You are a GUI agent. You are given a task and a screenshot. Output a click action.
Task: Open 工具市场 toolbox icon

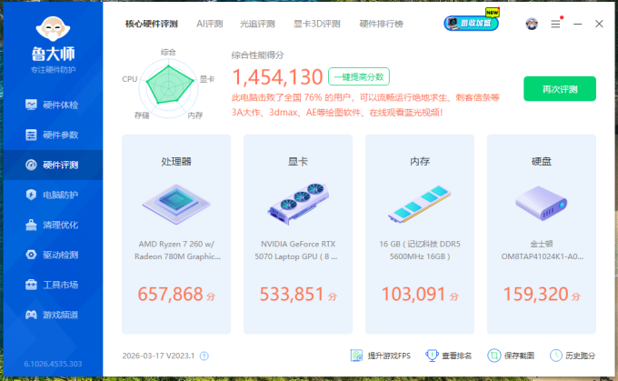[x=31, y=285]
